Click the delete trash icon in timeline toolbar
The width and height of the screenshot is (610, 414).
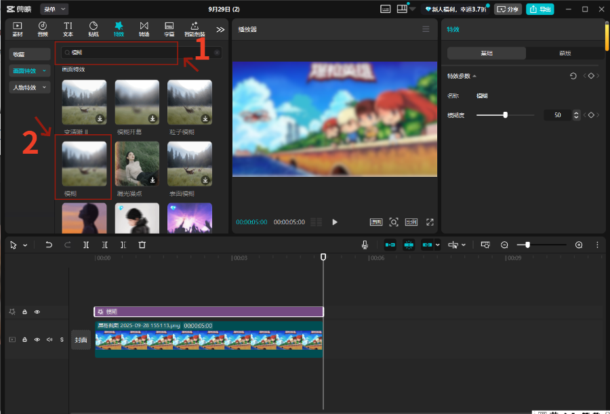pos(142,245)
